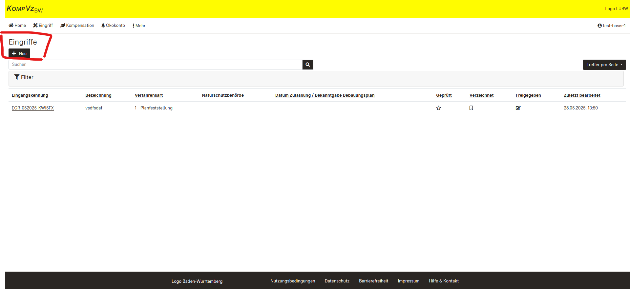The width and height of the screenshot is (630, 289).
Task: Sort by Eingangskennung column header
Action: 30,95
